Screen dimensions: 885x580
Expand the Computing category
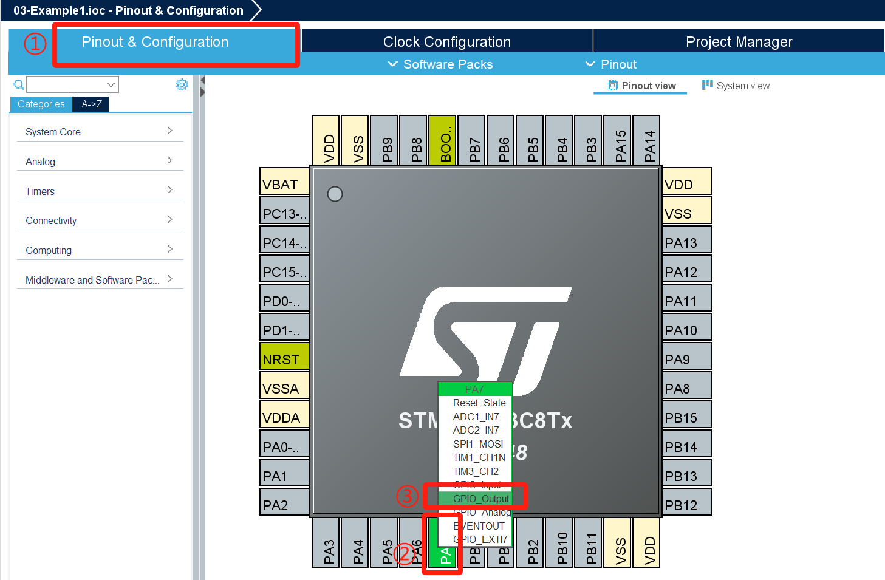(x=100, y=250)
